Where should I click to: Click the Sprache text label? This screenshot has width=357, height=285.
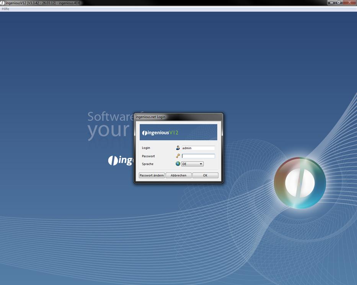(148, 164)
